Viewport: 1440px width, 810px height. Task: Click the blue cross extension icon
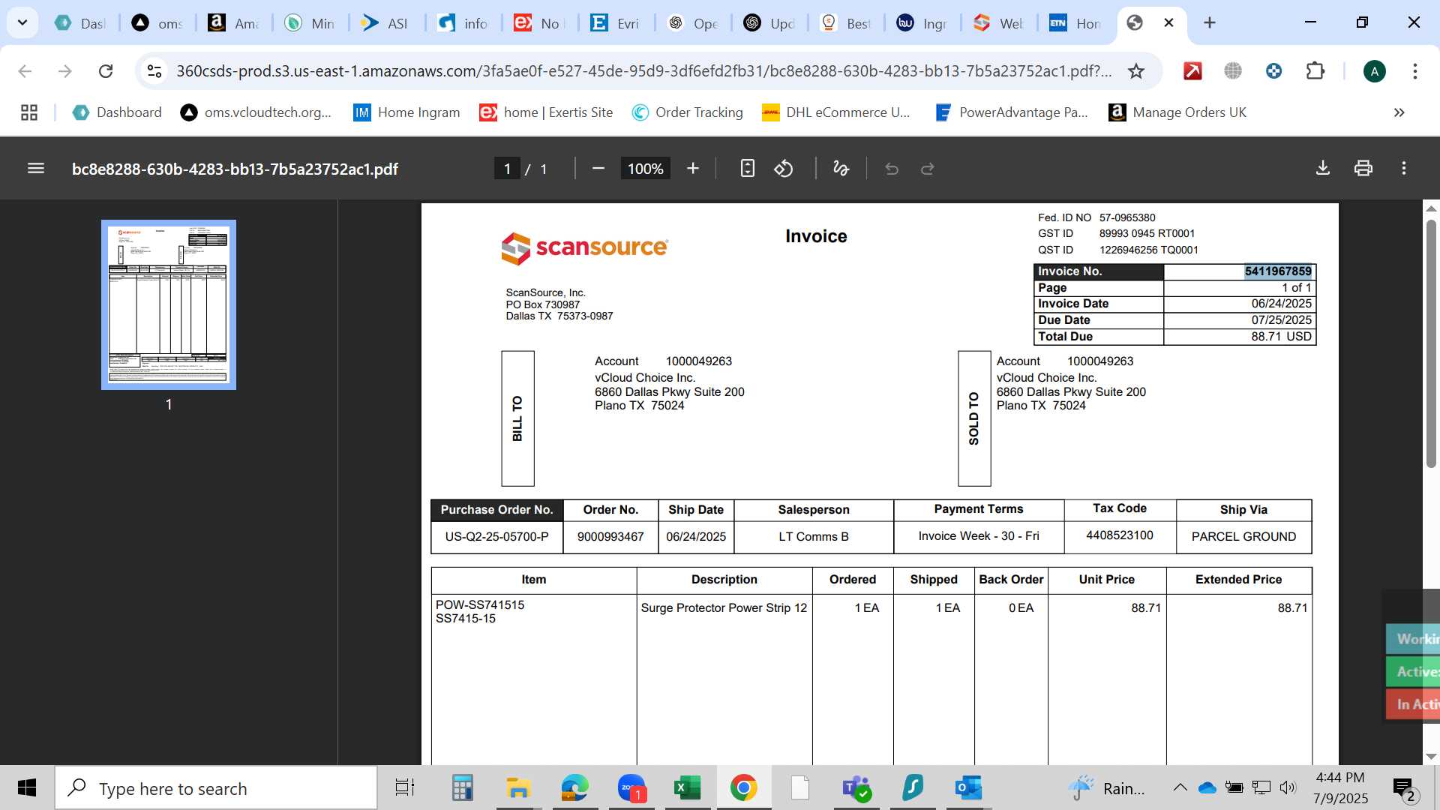click(x=1273, y=71)
